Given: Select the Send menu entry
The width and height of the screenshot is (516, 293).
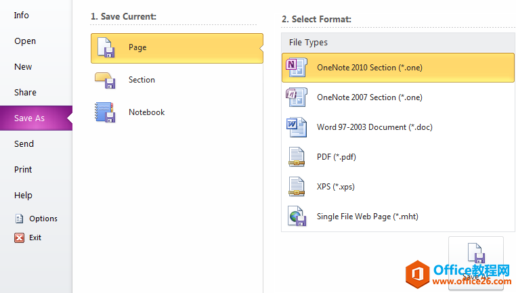Looking at the screenshot, I should (x=24, y=143).
